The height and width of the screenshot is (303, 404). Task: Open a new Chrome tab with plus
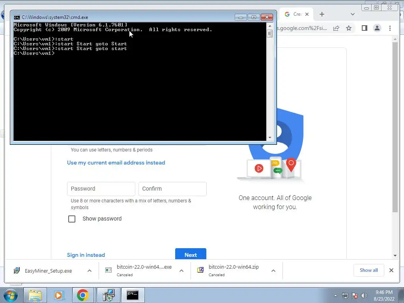tap(322, 14)
